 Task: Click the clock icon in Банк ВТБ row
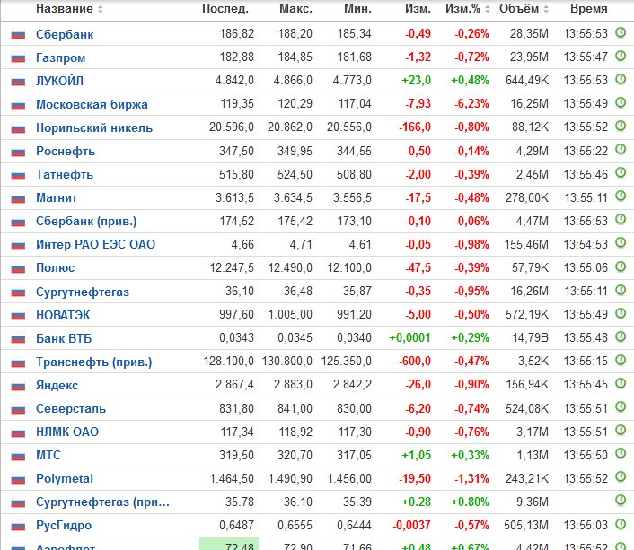pos(621,336)
